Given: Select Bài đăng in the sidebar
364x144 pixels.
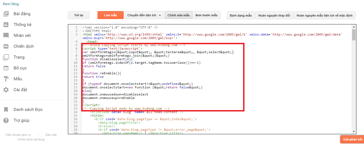Looking at the screenshot, I should pyautogui.click(x=22, y=14).
